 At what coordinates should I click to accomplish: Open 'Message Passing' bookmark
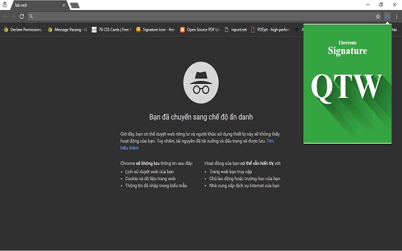tap(67, 29)
